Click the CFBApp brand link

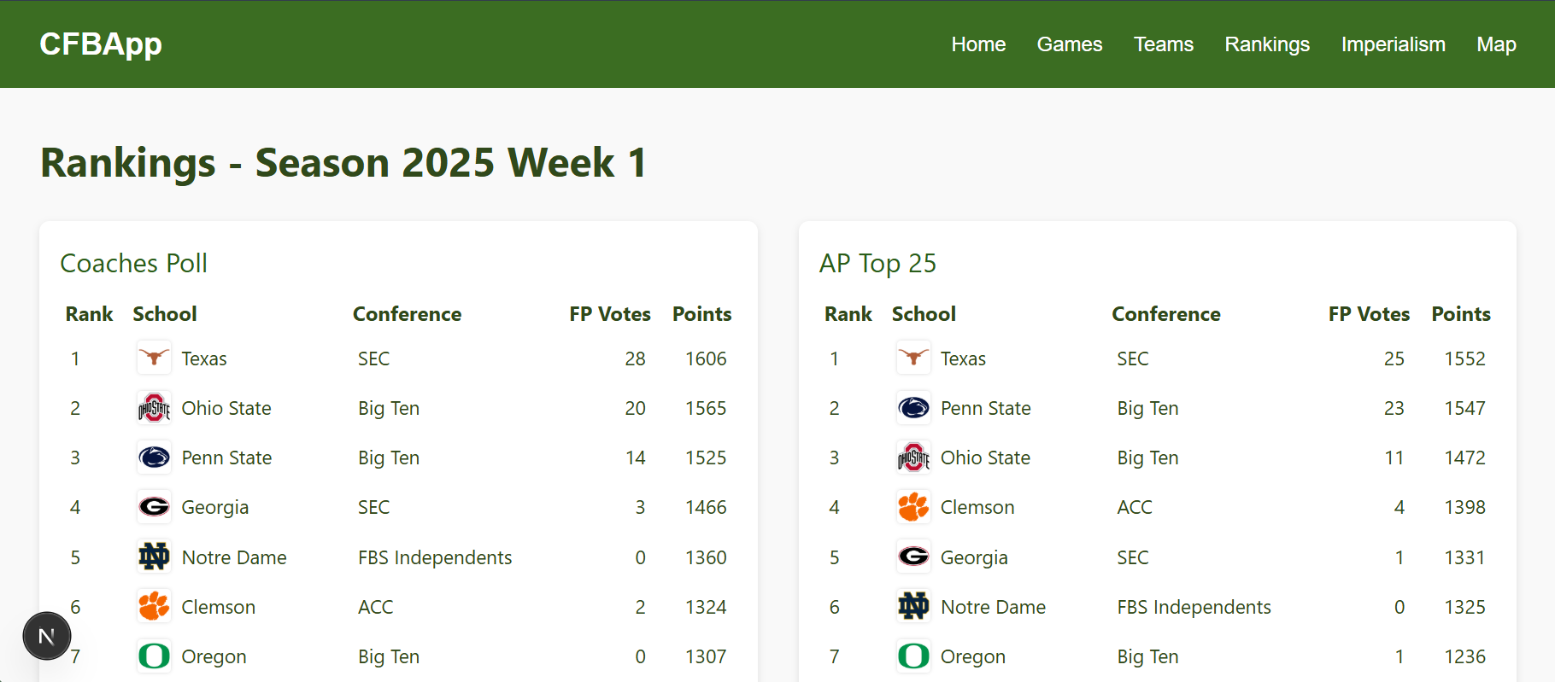click(x=100, y=44)
